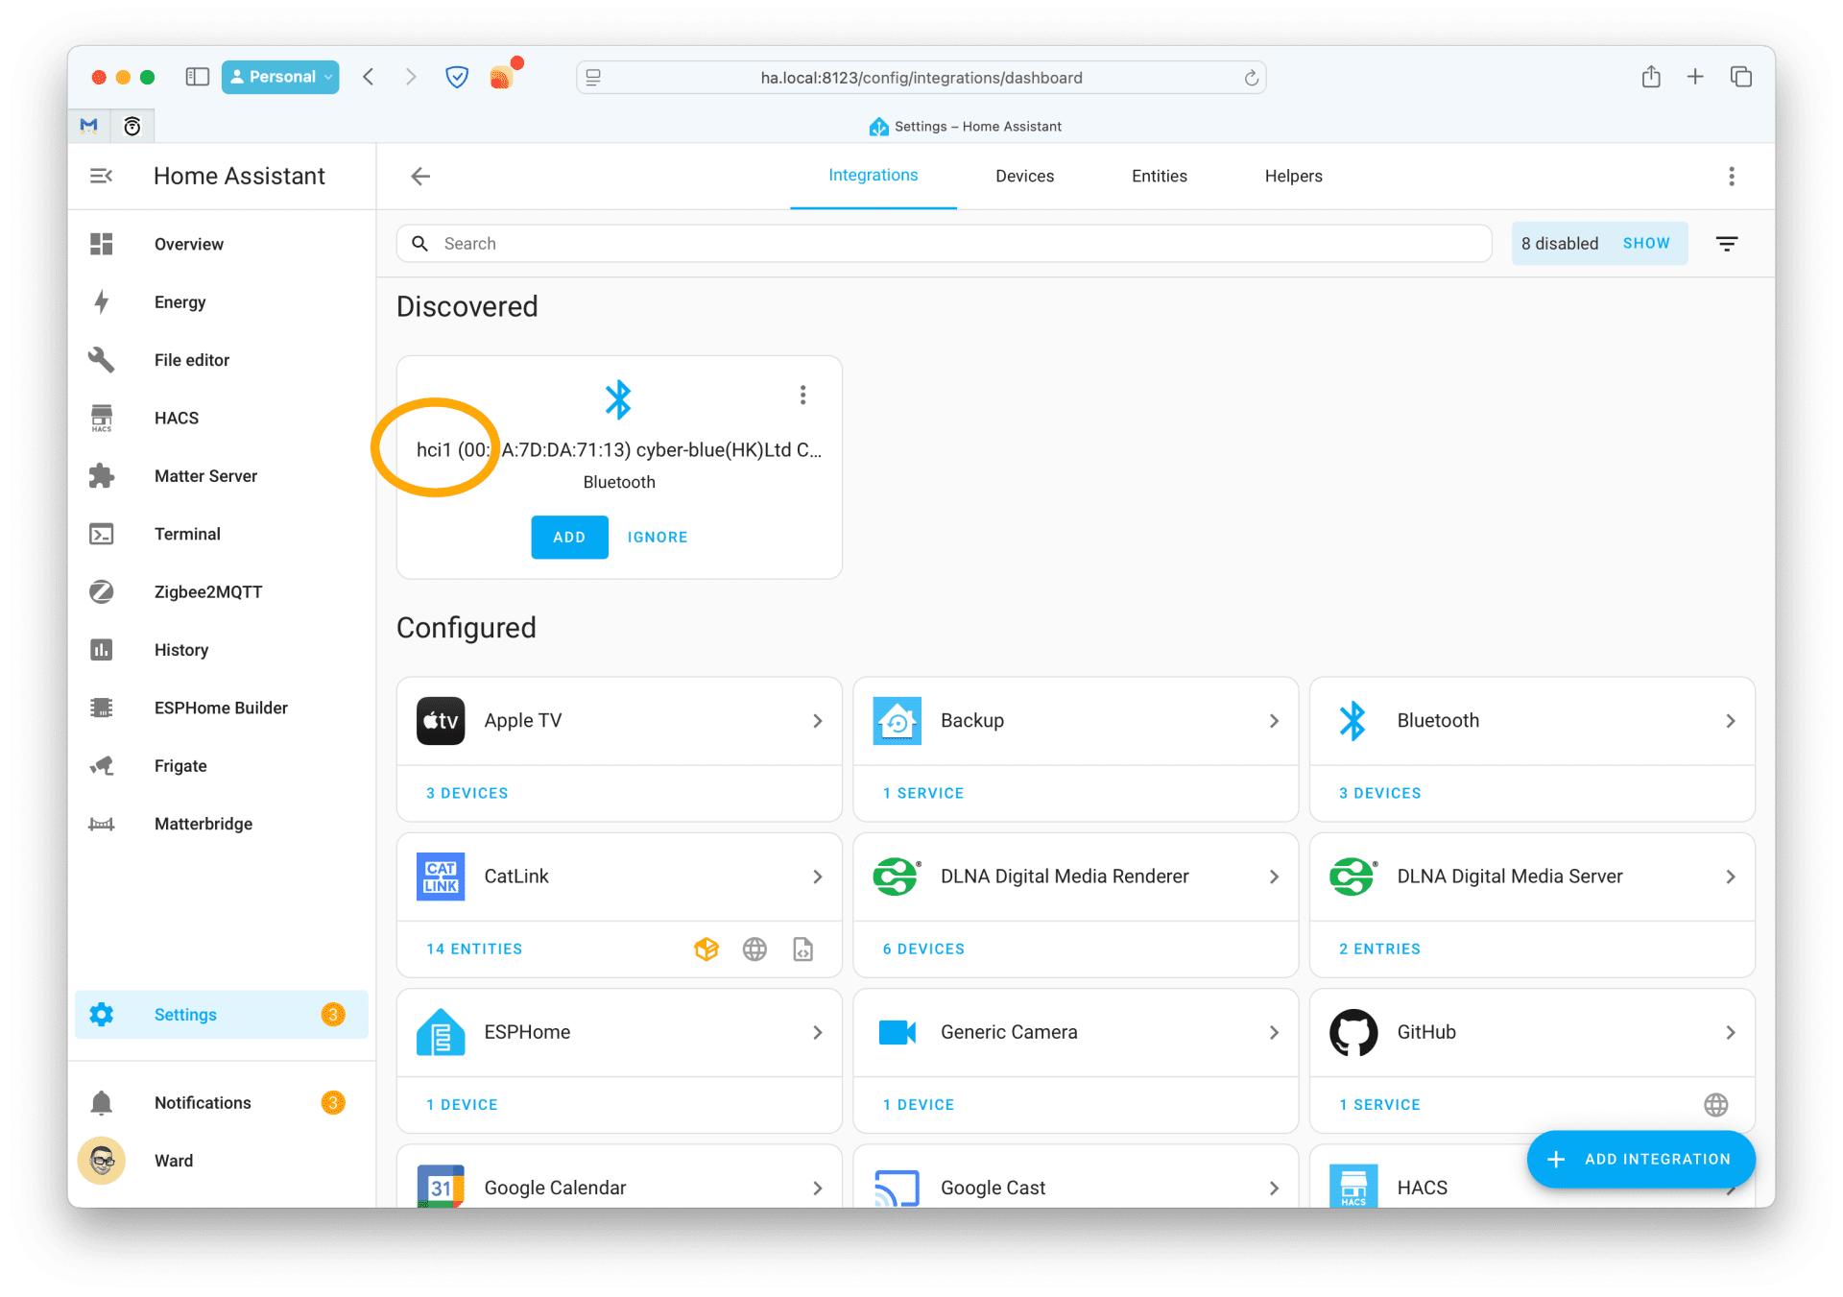Open the CatLink cloud settings globe icon
The width and height of the screenshot is (1843, 1297).
click(x=754, y=949)
